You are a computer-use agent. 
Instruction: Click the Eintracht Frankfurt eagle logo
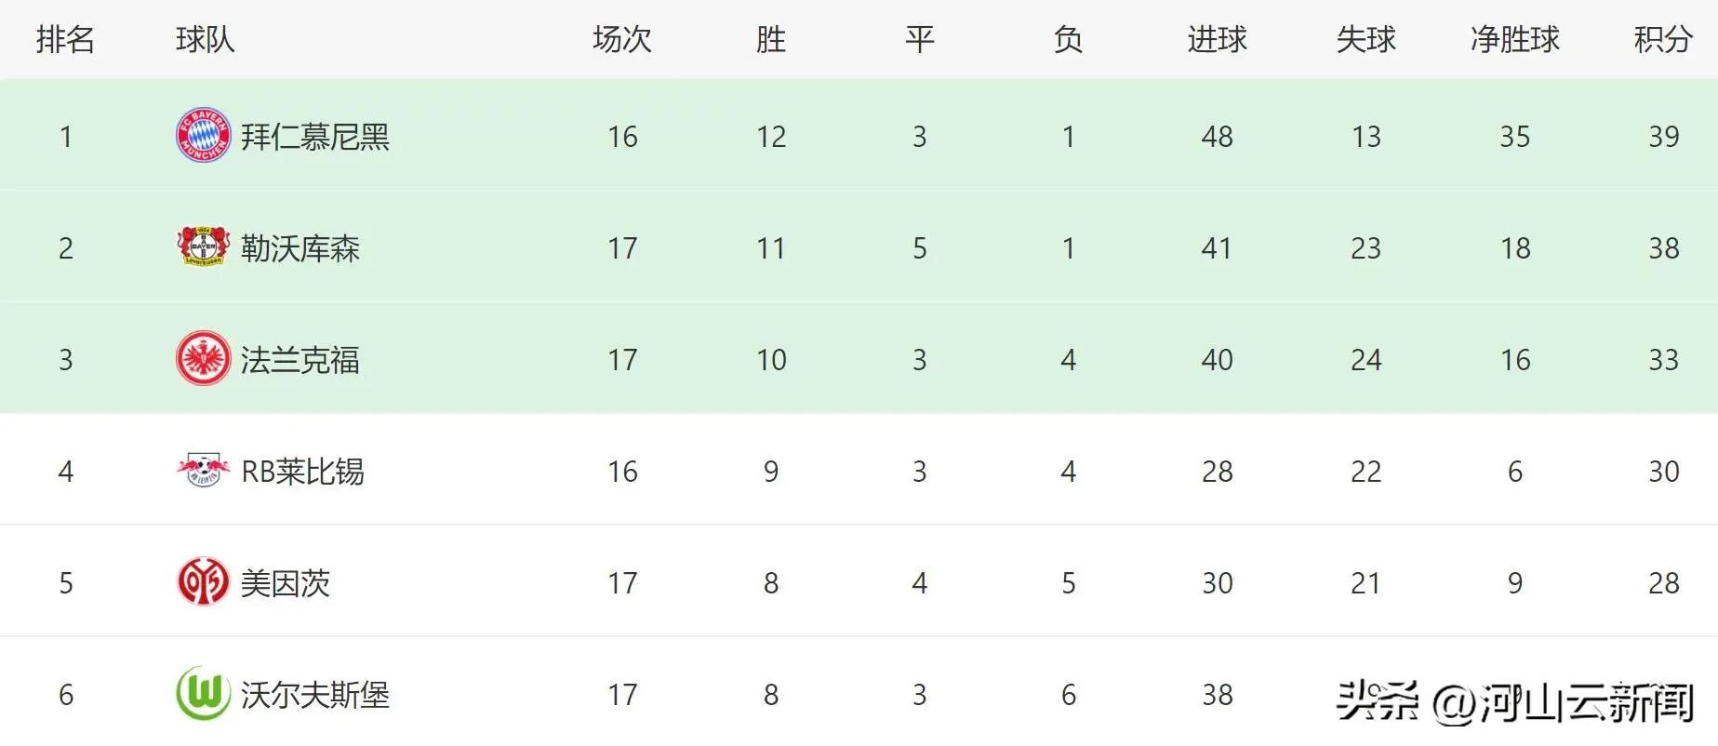click(x=203, y=359)
